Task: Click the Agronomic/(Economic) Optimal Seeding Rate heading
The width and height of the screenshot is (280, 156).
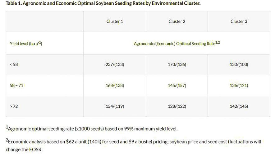Action: click(177, 43)
